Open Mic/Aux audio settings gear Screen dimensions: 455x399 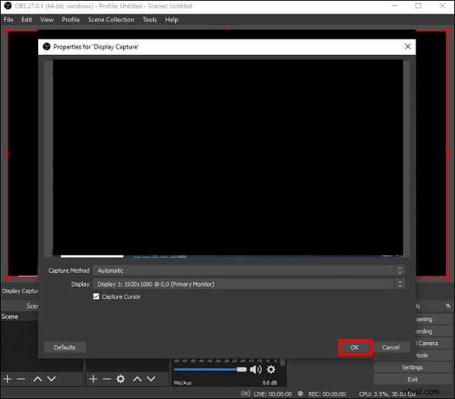click(x=271, y=369)
